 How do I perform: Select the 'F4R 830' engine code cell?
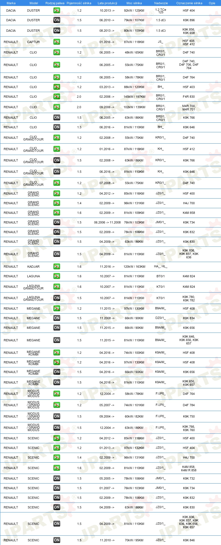tap(189, 97)
